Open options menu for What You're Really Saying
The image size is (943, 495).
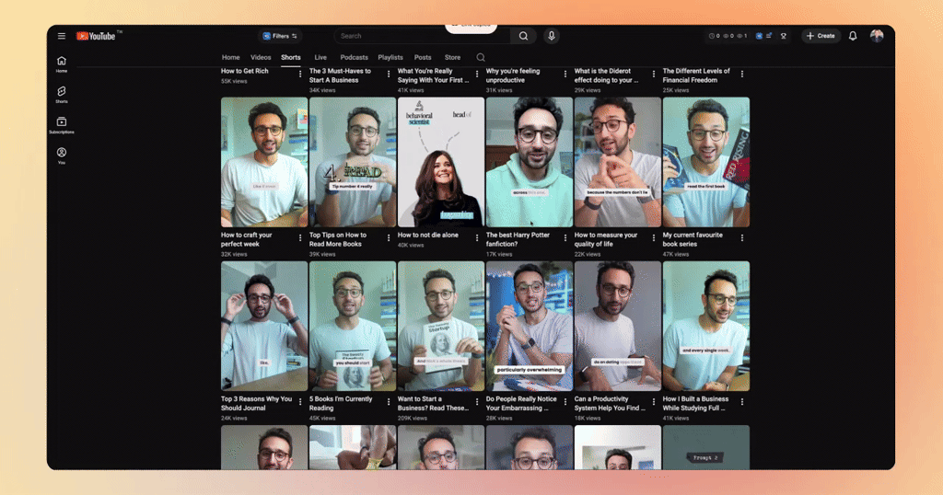click(477, 74)
